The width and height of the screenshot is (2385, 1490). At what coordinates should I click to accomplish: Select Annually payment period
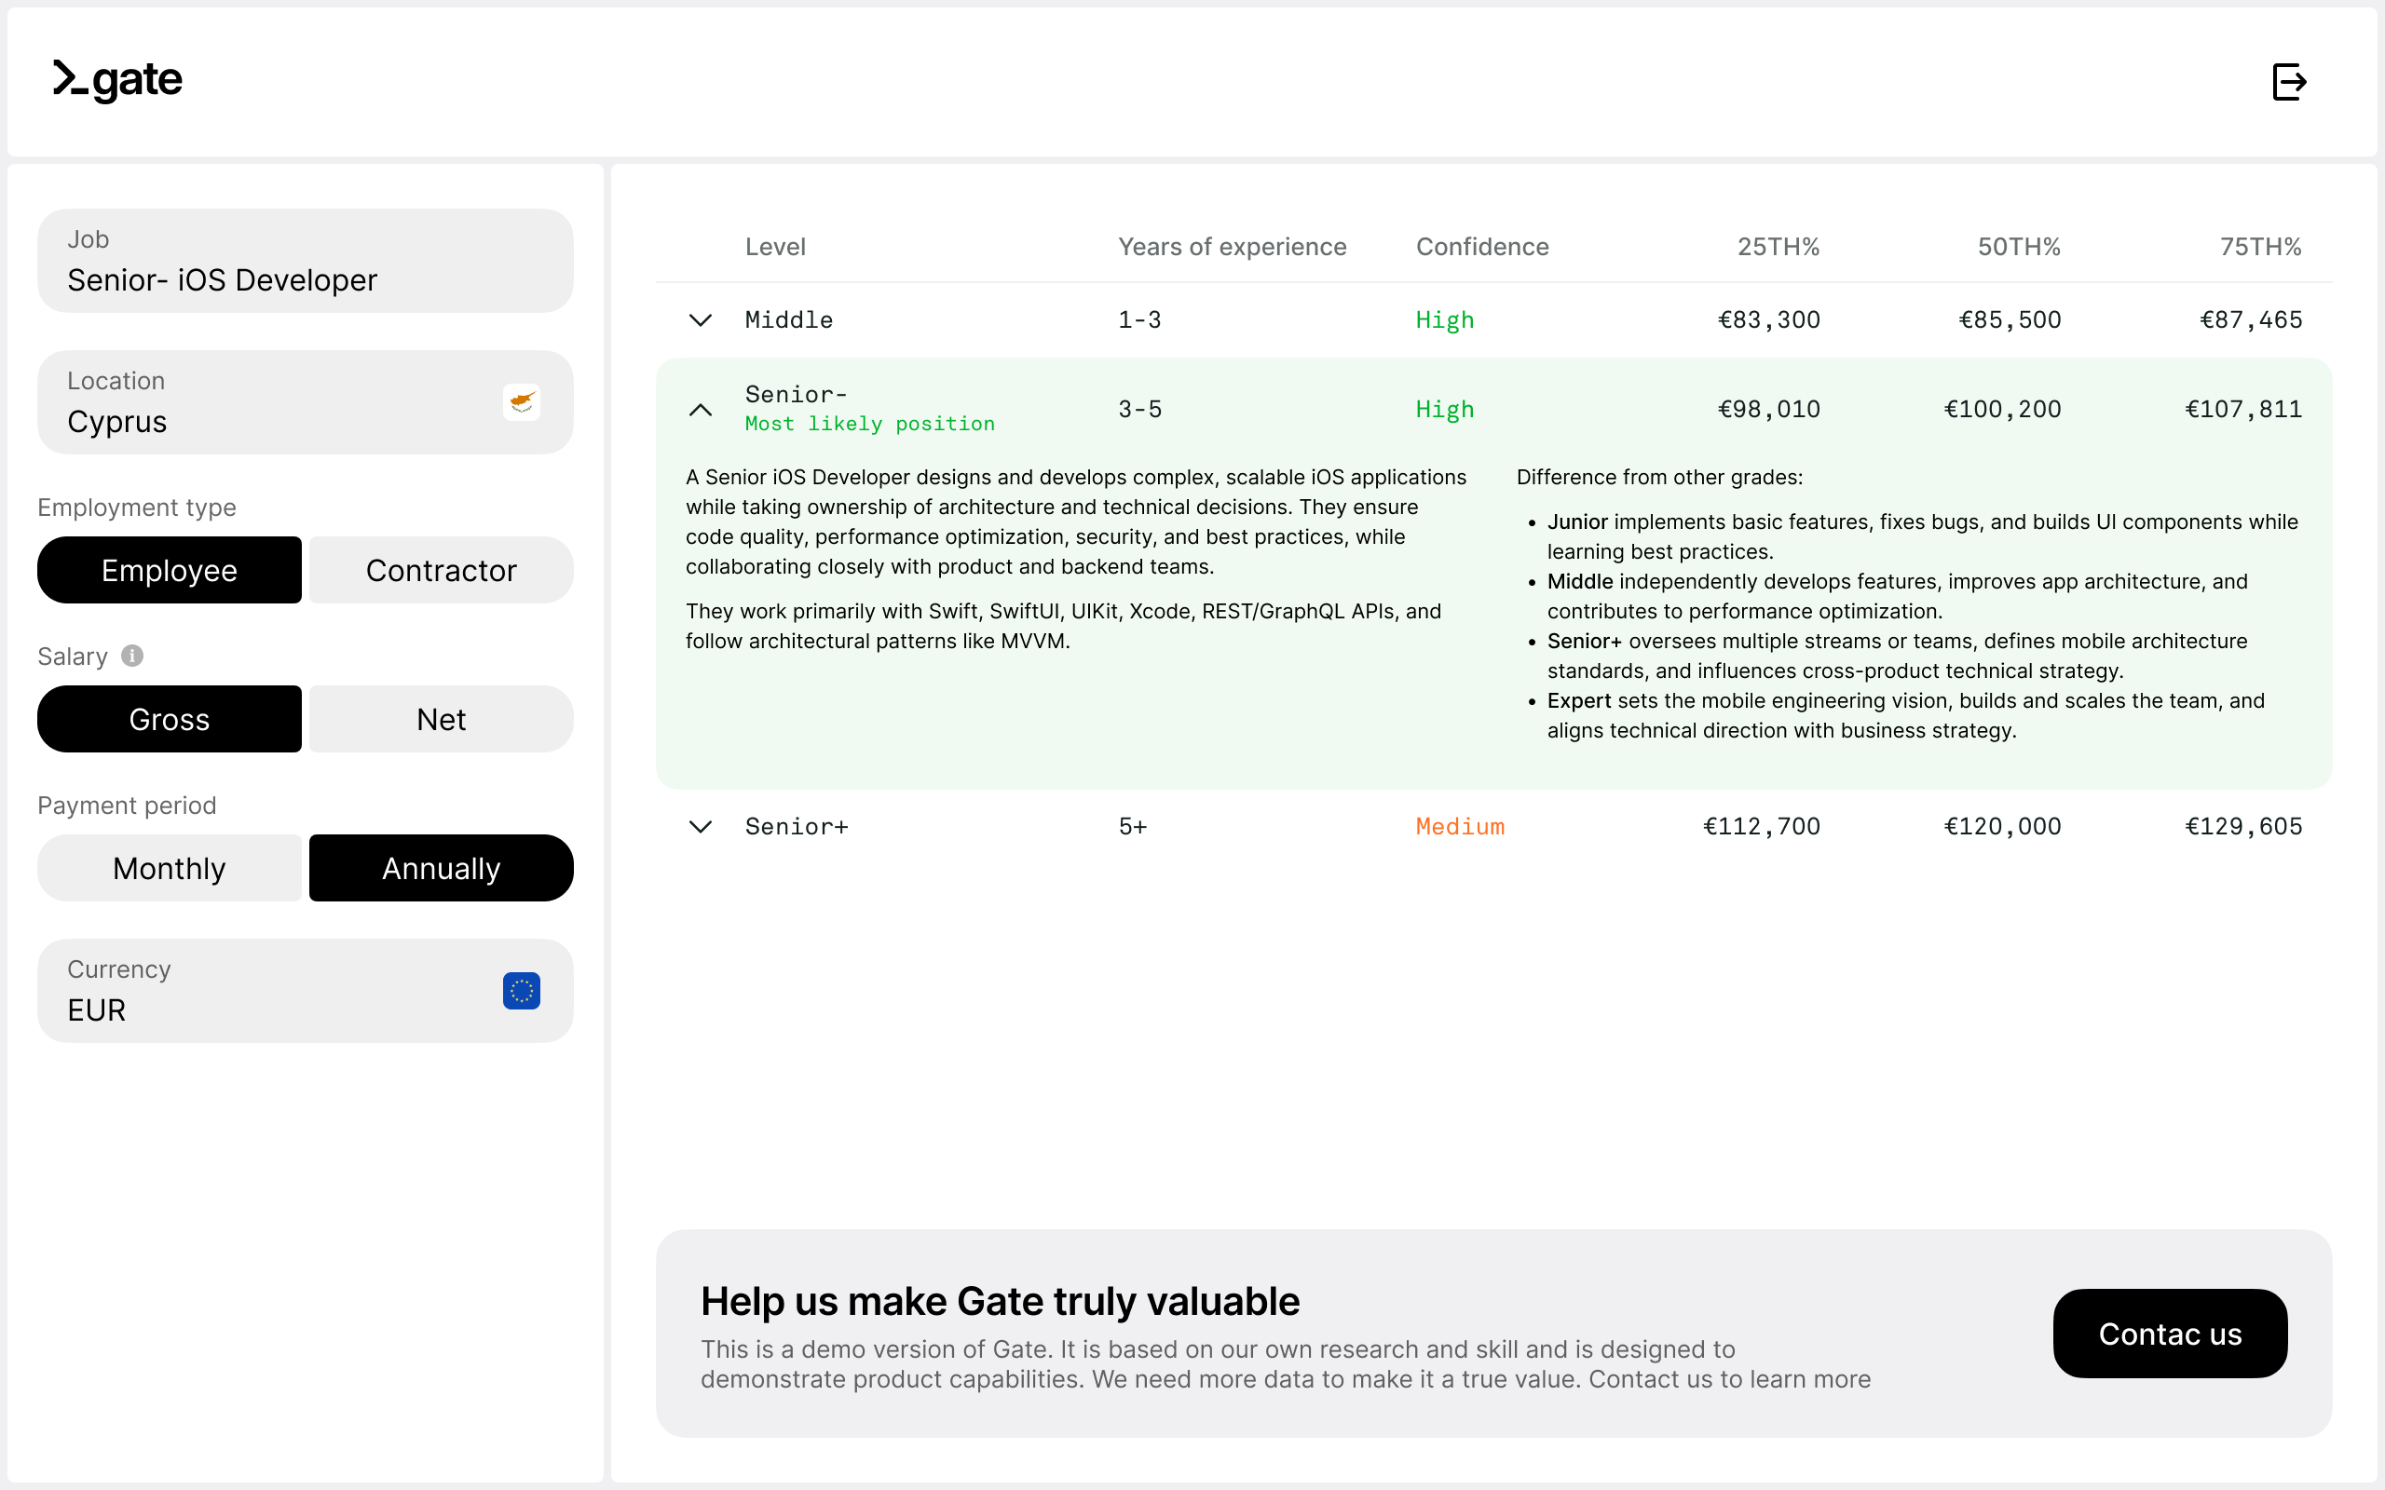point(441,868)
